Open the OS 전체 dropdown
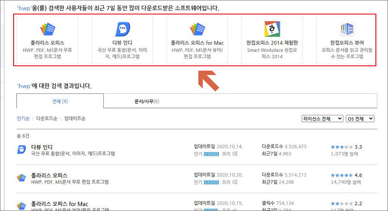388x211 pixels. coord(360,119)
